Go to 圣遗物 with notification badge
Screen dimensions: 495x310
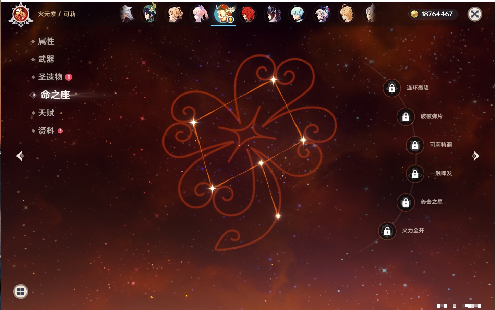tap(50, 77)
